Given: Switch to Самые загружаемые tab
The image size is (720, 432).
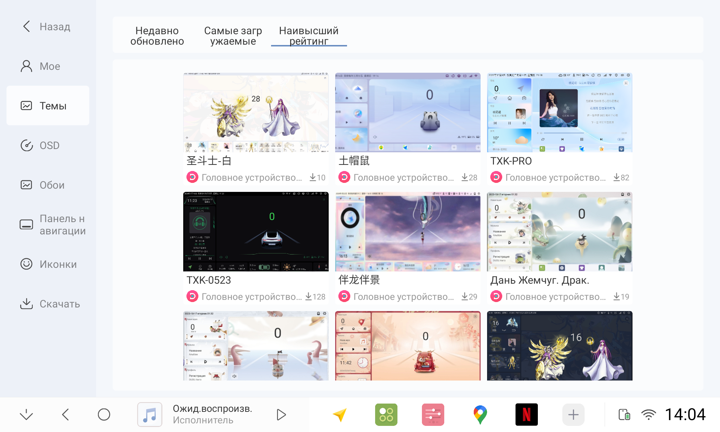Looking at the screenshot, I should tap(233, 36).
